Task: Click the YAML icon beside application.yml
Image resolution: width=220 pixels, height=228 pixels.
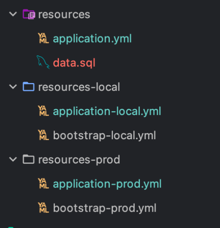Action: click(x=43, y=38)
